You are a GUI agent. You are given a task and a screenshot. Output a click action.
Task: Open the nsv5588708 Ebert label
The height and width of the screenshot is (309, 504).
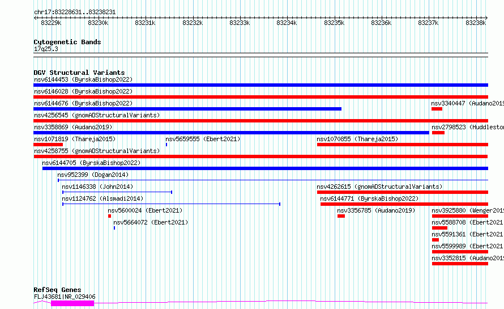(468, 222)
